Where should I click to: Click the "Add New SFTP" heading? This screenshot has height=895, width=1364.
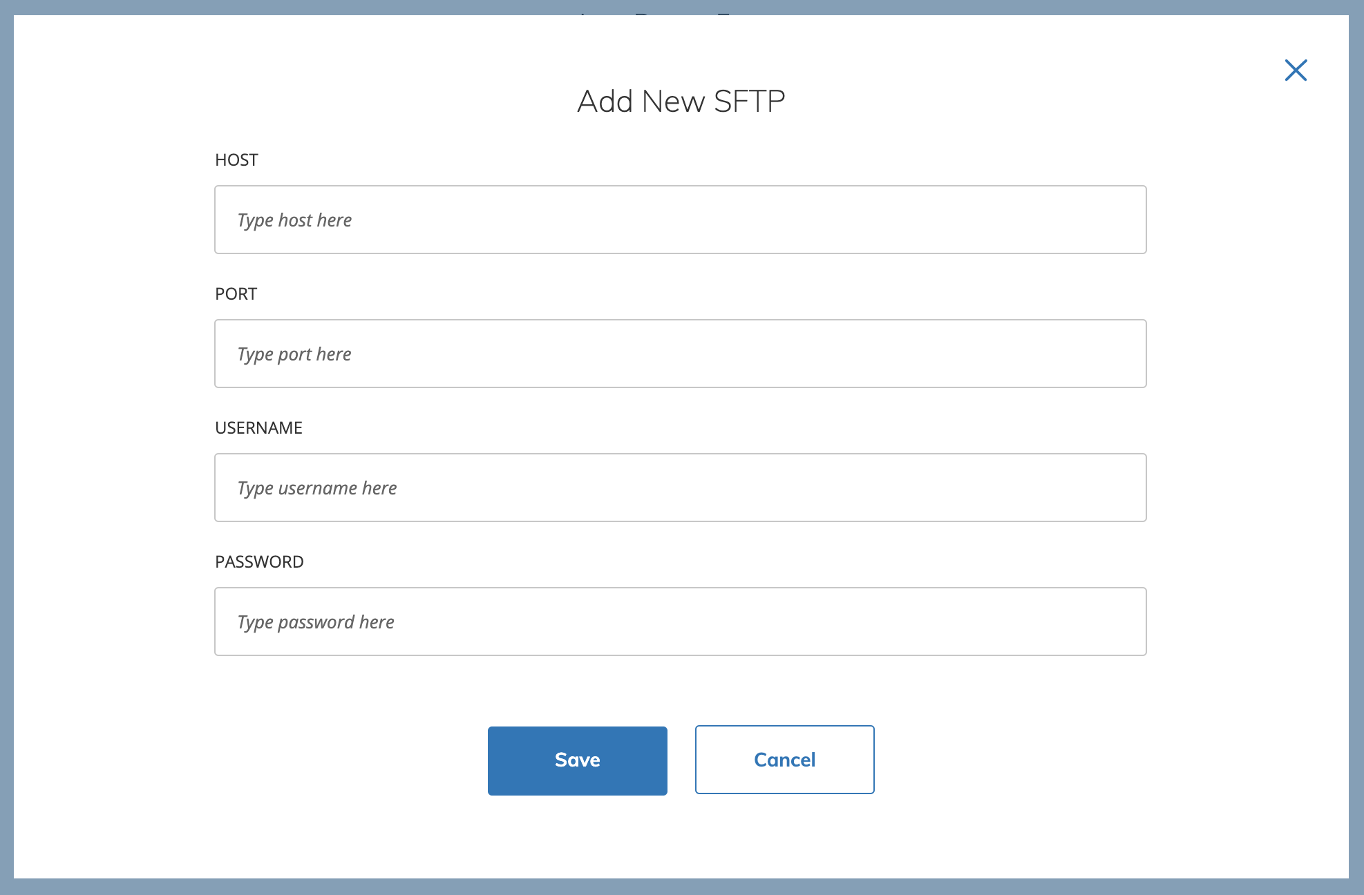(681, 102)
